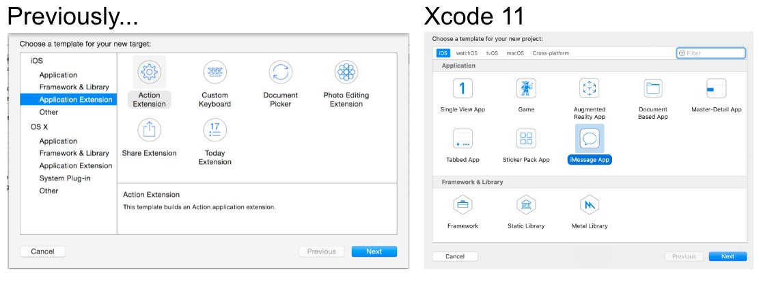Screen dimensions: 759x287
Task: Click the iOS heading in the sidebar
Action: pos(36,61)
